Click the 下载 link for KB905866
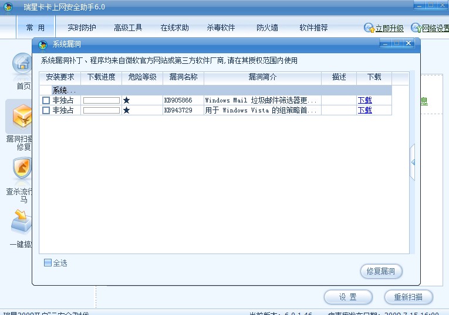 click(365, 100)
